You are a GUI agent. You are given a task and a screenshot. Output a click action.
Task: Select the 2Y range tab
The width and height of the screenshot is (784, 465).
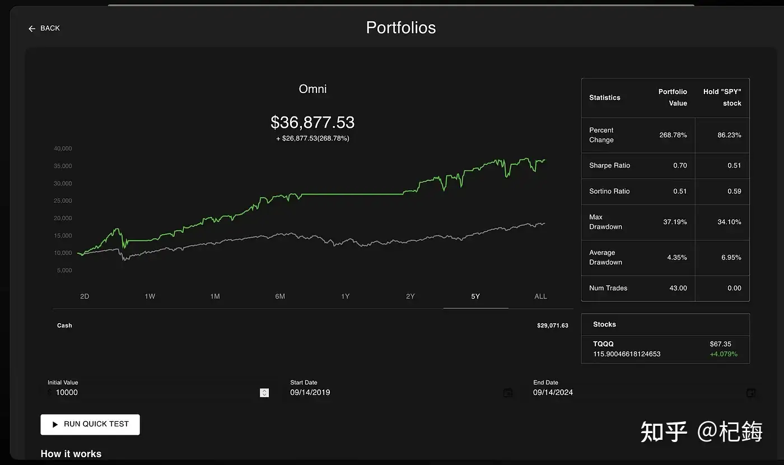[x=410, y=296]
